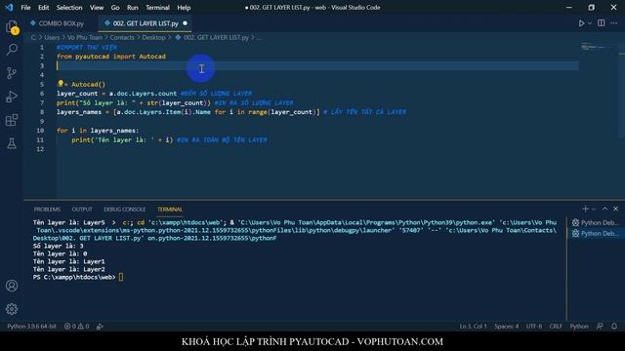Open the notifications bell icon
Viewport: 625px width, 351px height.
(614, 327)
